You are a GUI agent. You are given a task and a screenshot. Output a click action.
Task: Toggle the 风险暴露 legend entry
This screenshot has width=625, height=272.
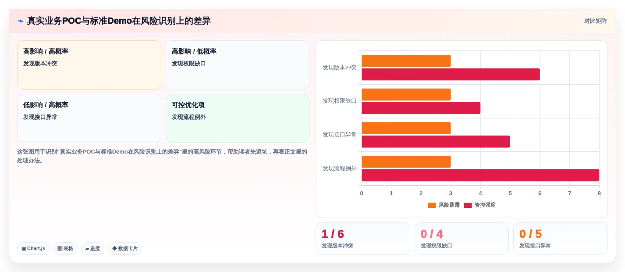click(x=444, y=205)
